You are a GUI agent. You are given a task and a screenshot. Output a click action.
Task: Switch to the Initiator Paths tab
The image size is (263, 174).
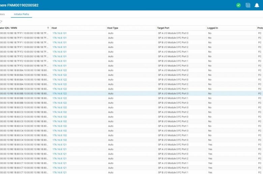(x=22, y=14)
